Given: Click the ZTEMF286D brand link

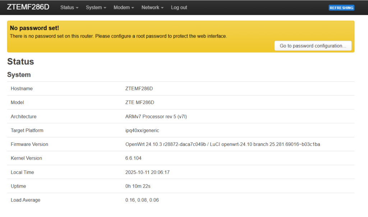Looking at the screenshot, I should (x=28, y=7).
